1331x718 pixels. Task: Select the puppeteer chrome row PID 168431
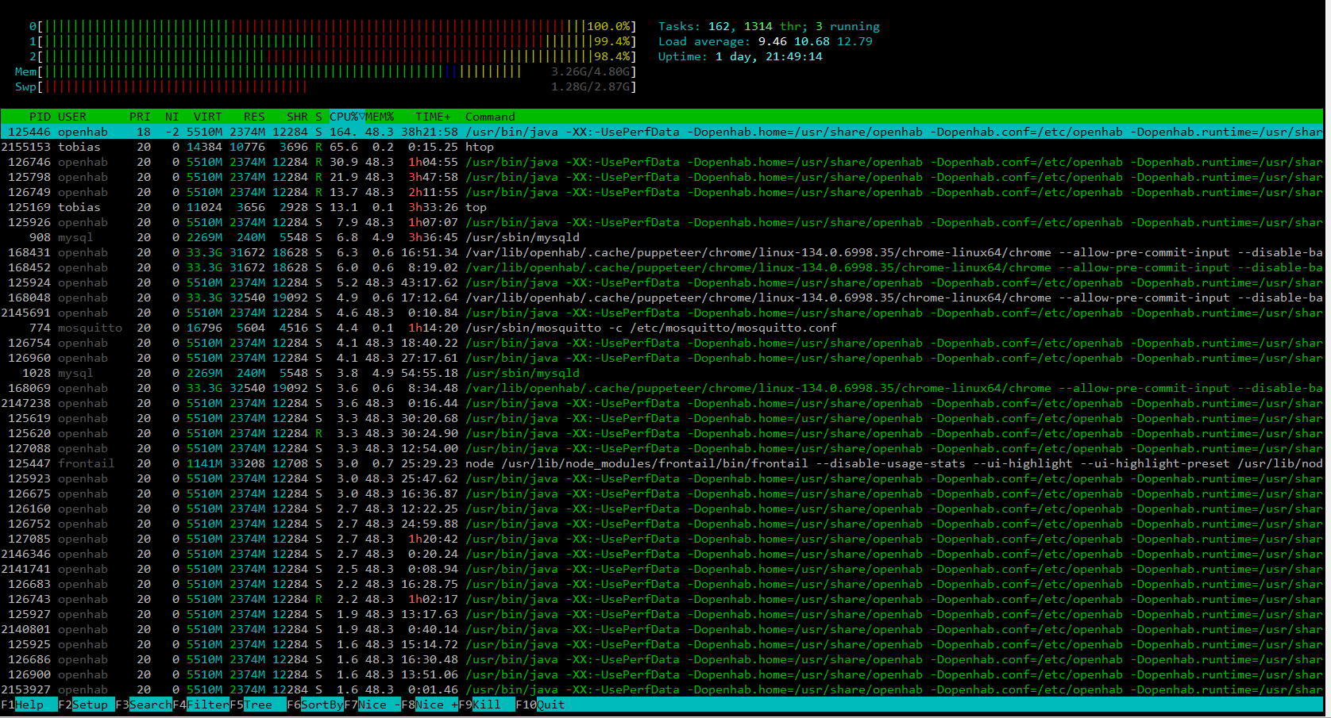(662, 252)
